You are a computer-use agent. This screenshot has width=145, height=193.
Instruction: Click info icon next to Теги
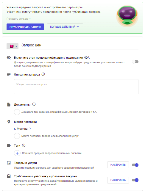coord(24,145)
